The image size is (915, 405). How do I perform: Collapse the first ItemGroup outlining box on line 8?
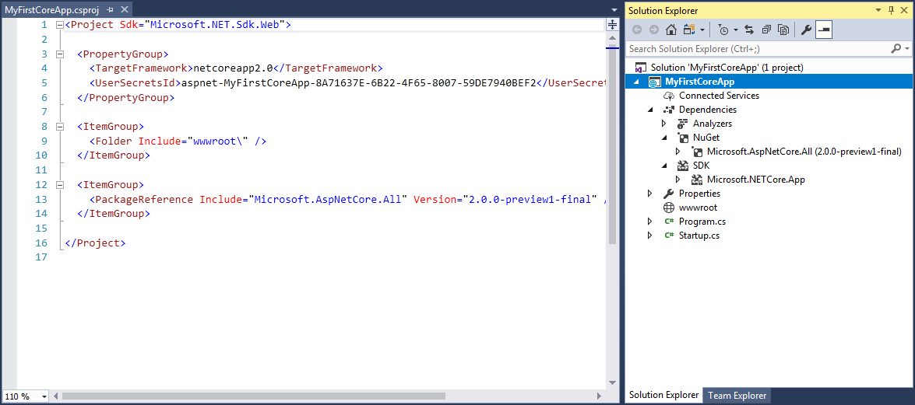59,127
